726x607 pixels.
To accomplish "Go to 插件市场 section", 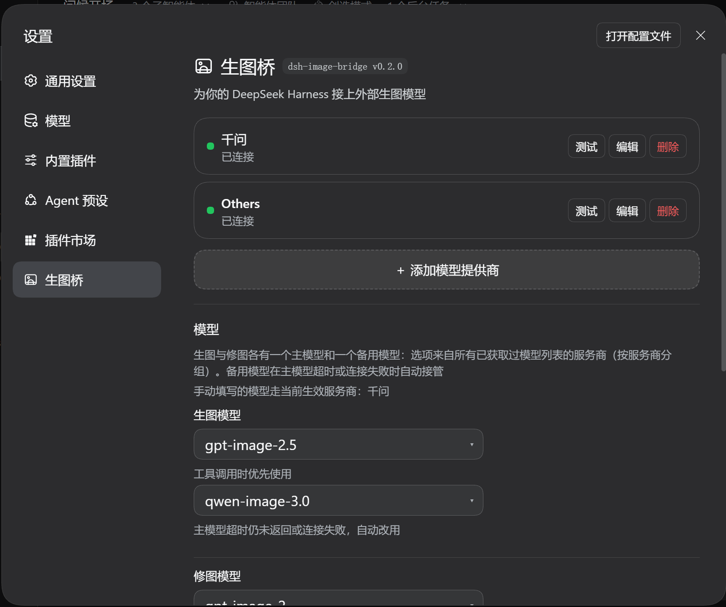I will tap(87, 240).
